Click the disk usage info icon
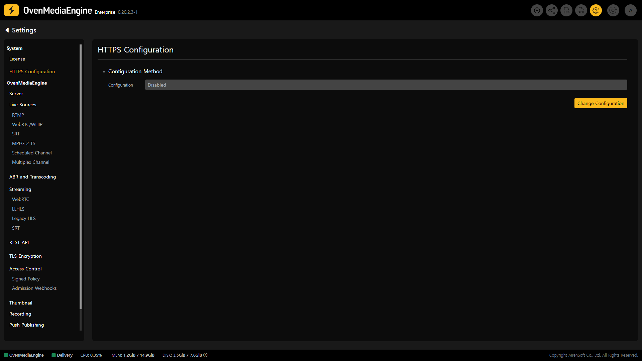Screen dimensions: 642x361 click(205, 355)
